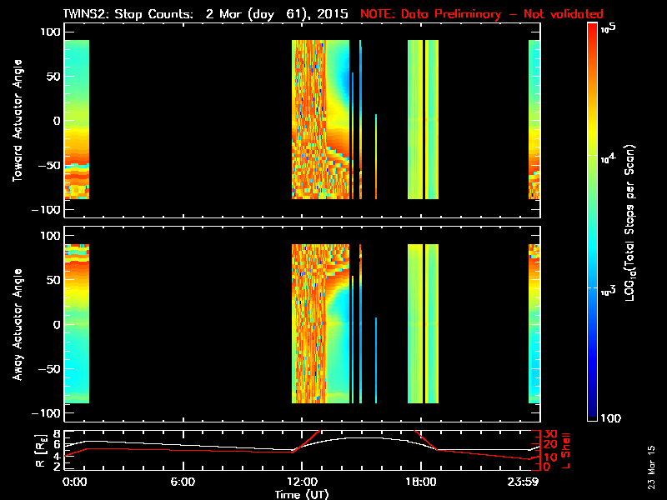Select the 18:00 time tick label
Image resolution: width=667 pixels, height=500 pixels.
point(420,482)
